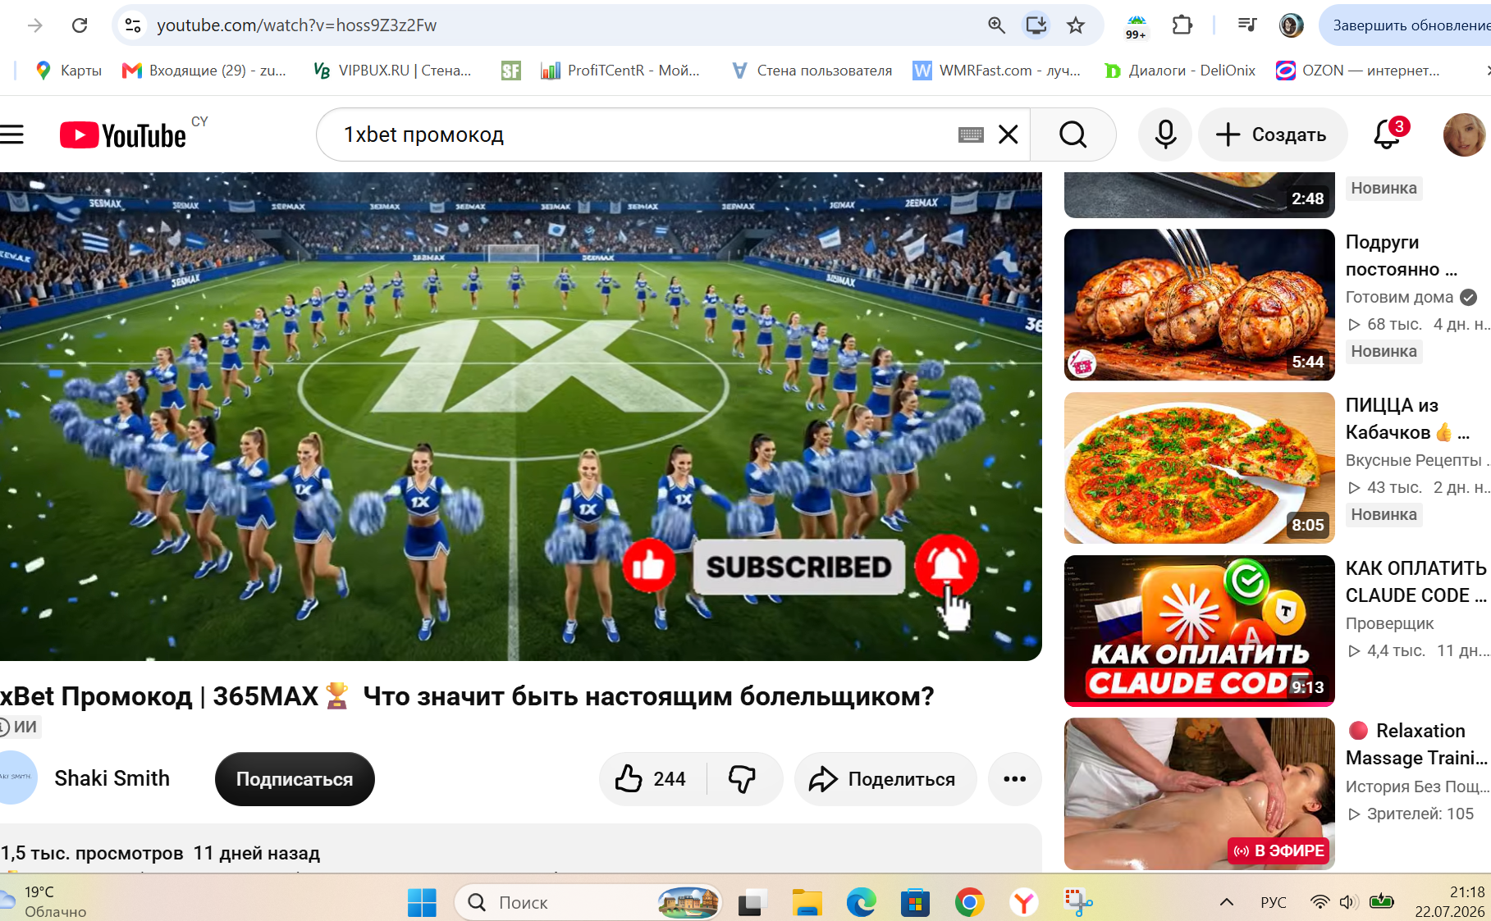Screen dimensions: 1491x921
Task: Go to the YouTube home logo
Action: click(x=123, y=135)
